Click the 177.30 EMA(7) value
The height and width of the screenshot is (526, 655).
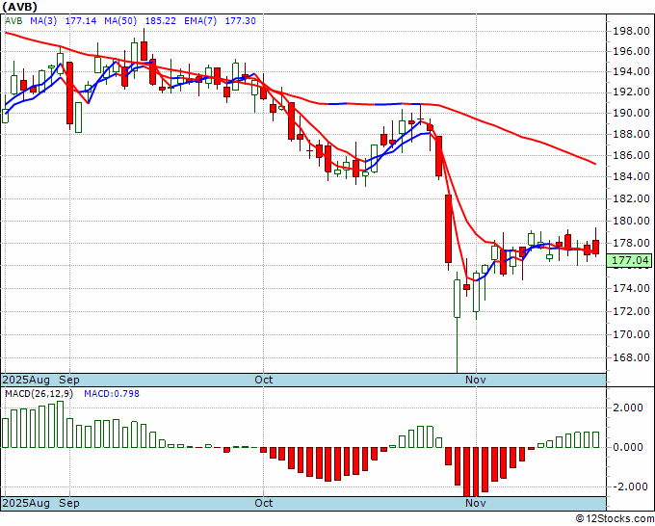coord(240,21)
